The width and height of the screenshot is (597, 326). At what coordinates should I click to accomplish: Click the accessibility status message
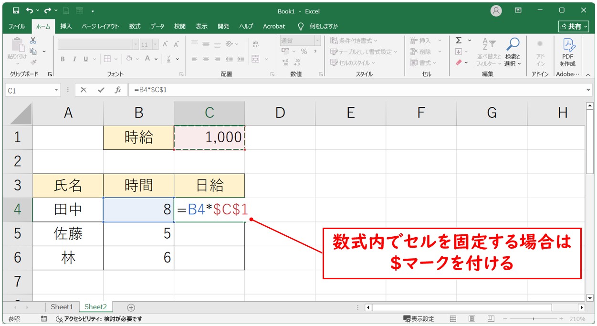(99, 319)
